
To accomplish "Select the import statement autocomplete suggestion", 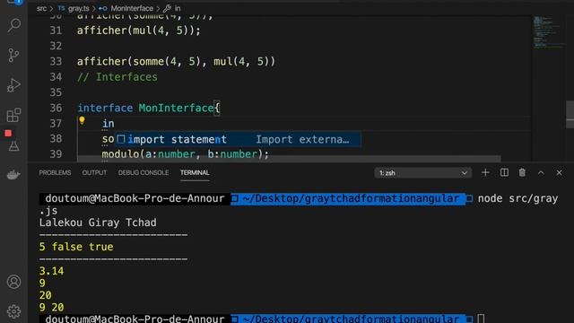I will pyautogui.click(x=238, y=140).
